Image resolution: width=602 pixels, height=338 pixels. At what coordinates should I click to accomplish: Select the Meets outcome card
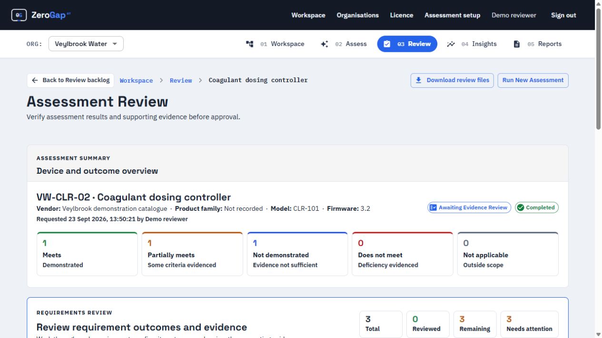(x=87, y=254)
